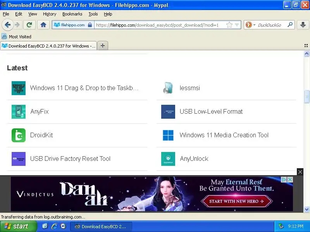Open the AnyFix link
Image resolution: width=310 pixels, height=232 pixels.
pyautogui.click(x=40, y=112)
